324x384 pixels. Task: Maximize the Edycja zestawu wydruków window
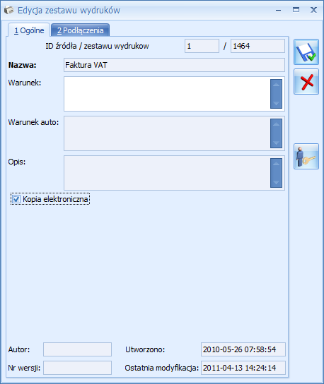click(296, 10)
